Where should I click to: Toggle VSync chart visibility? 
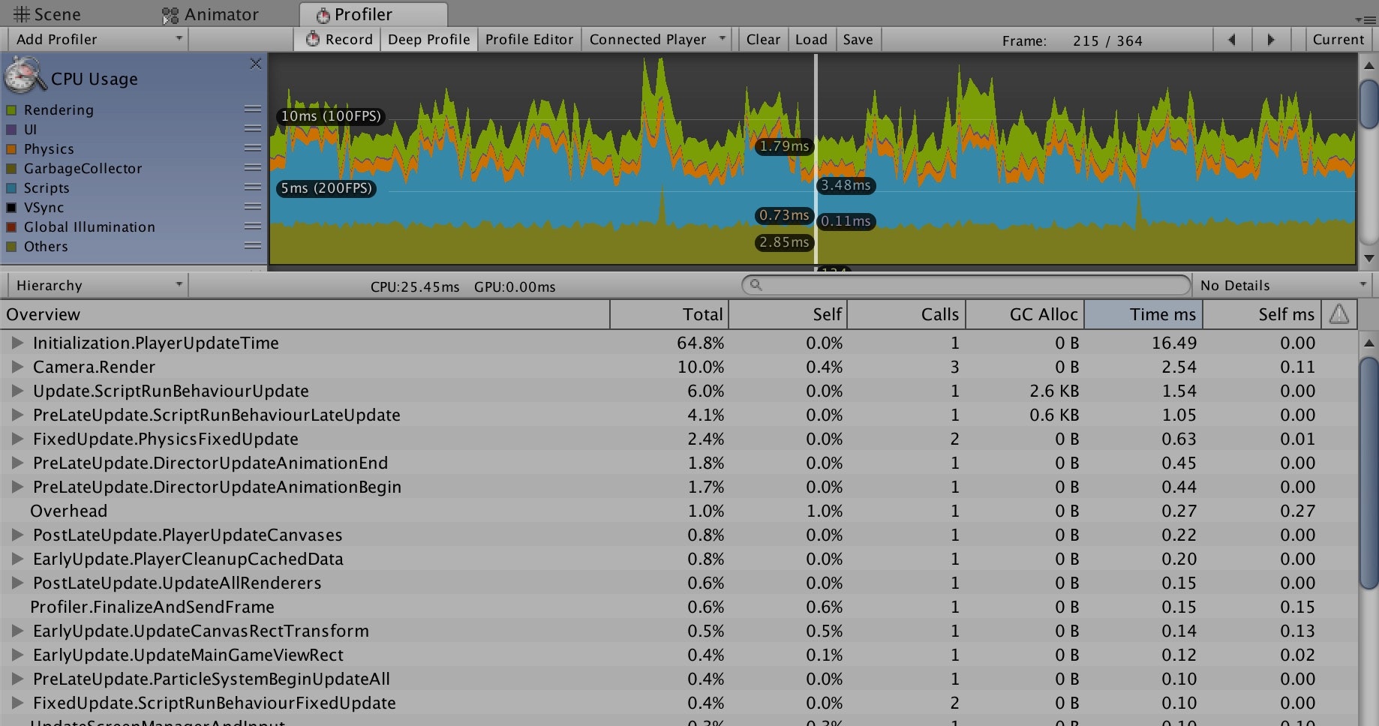[x=11, y=208]
